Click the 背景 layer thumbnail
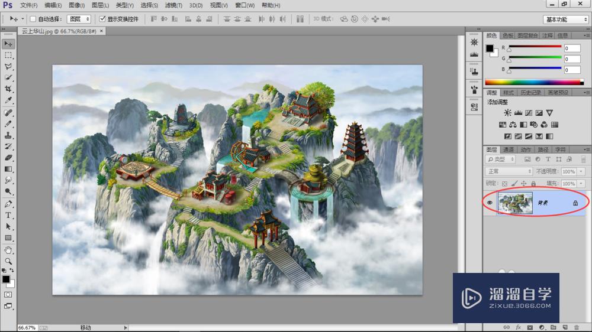The width and height of the screenshot is (592, 332). (515, 203)
